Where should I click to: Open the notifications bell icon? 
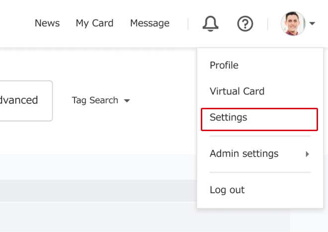click(x=210, y=24)
